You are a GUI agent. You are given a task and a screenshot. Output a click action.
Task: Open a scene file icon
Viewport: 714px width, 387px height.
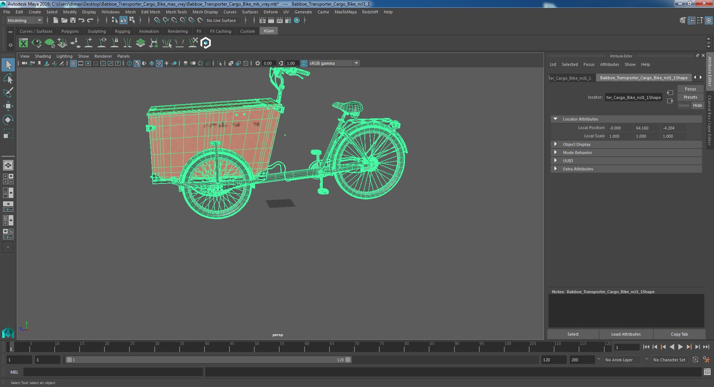click(x=64, y=20)
